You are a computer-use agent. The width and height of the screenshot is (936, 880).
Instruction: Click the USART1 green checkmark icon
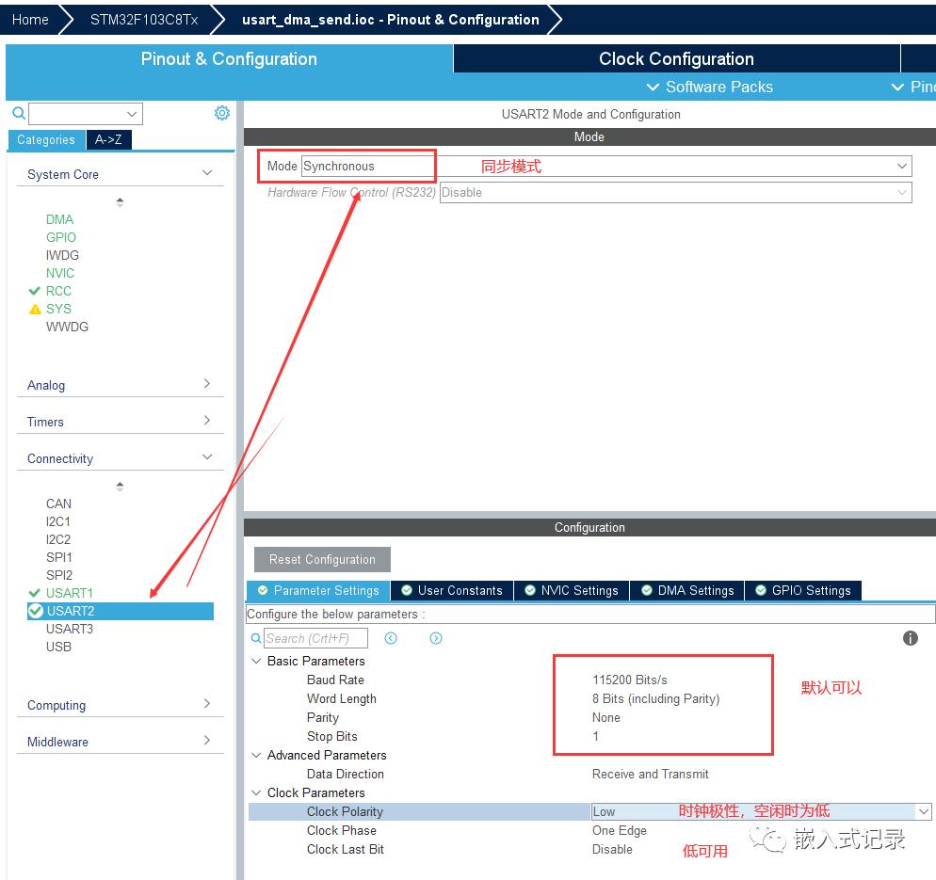tap(35, 592)
